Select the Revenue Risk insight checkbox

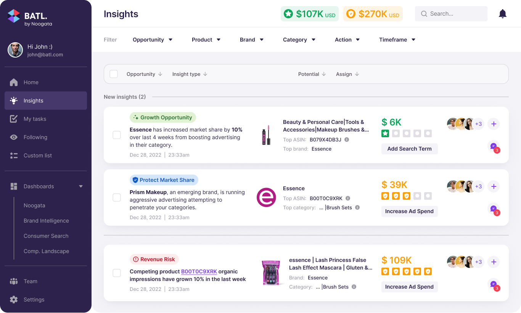click(x=117, y=273)
